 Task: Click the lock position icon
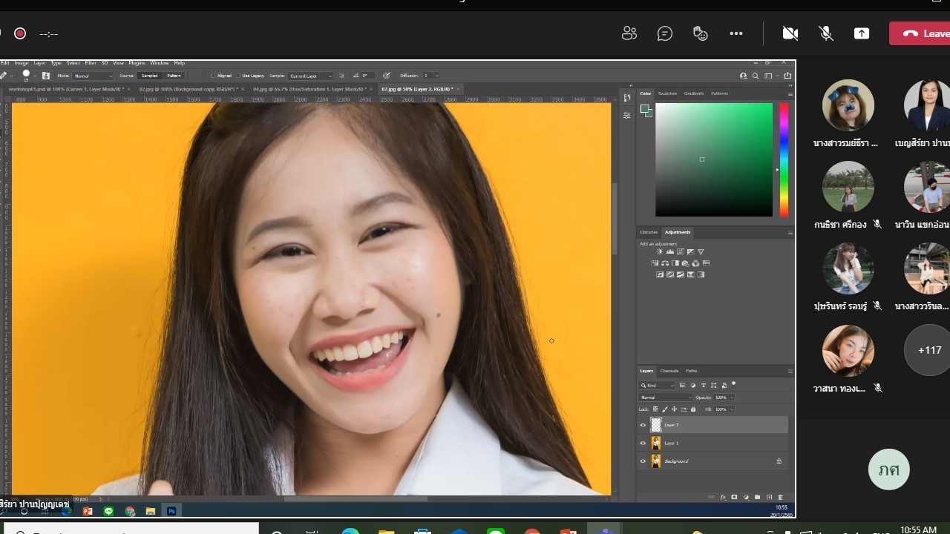(675, 409)
